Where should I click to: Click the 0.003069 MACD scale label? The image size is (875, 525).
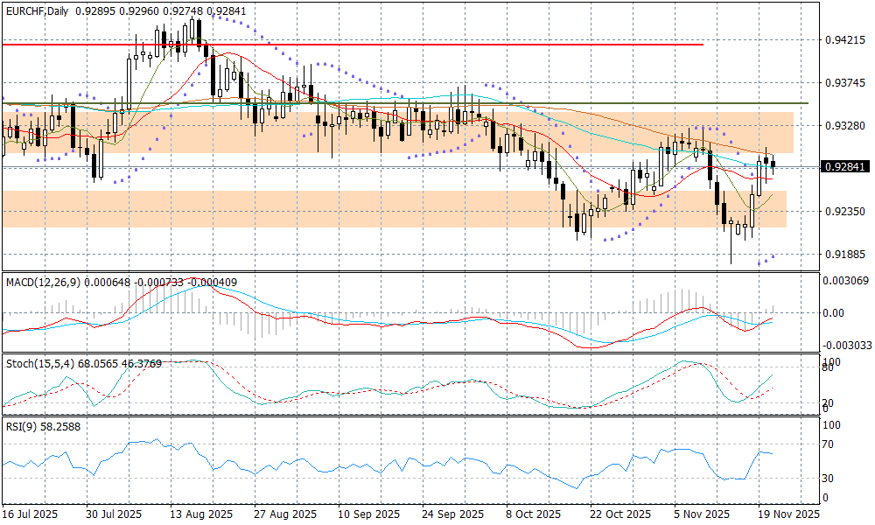pyautogui.click(x=846, y=280)
